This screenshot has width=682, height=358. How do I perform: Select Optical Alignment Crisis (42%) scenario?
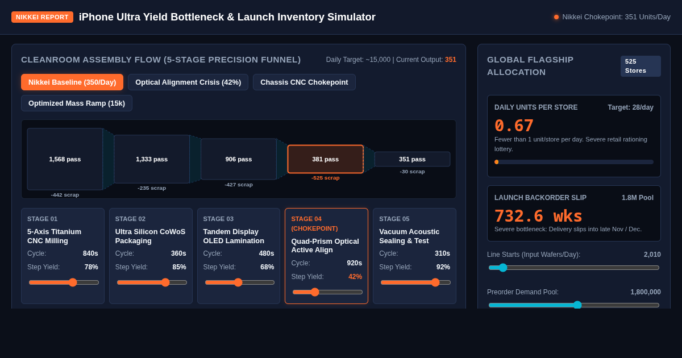point(188,82)
